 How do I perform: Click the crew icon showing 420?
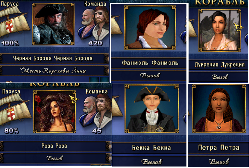[94, 24]
